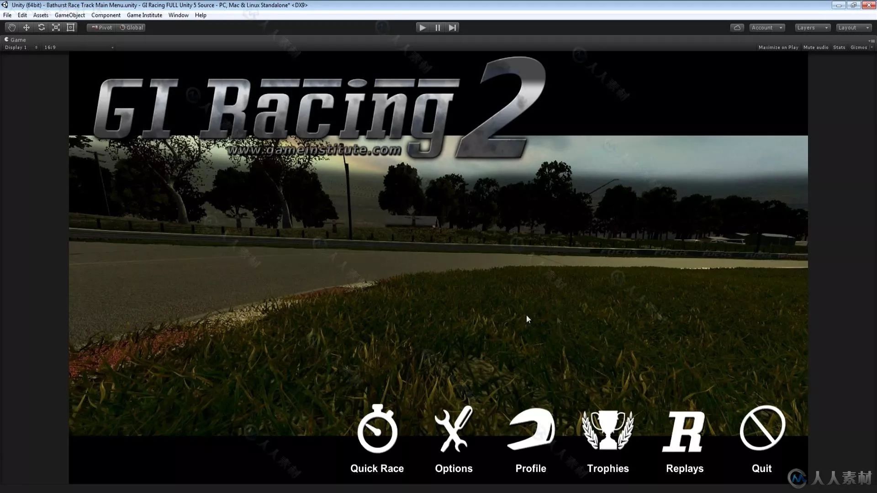Toggle the Stats overlay
This screenshot has height=493, width=877.
point(839,47)
